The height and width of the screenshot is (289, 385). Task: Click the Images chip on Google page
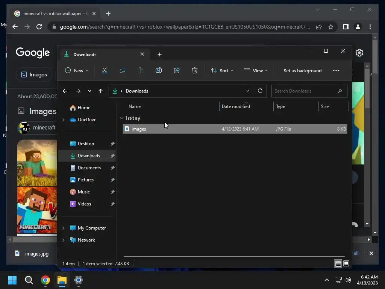point(34,75)
